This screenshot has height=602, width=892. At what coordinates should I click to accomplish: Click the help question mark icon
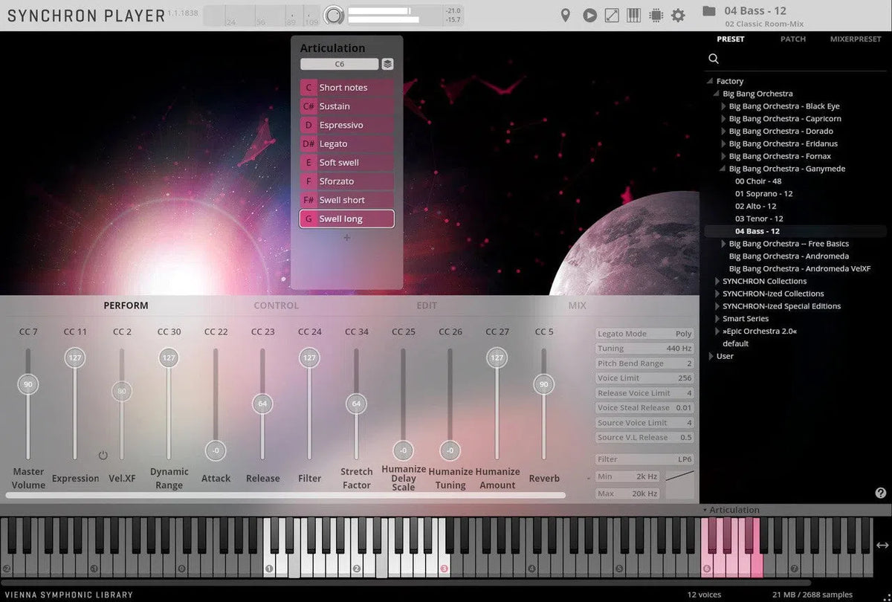coord(881,493)
